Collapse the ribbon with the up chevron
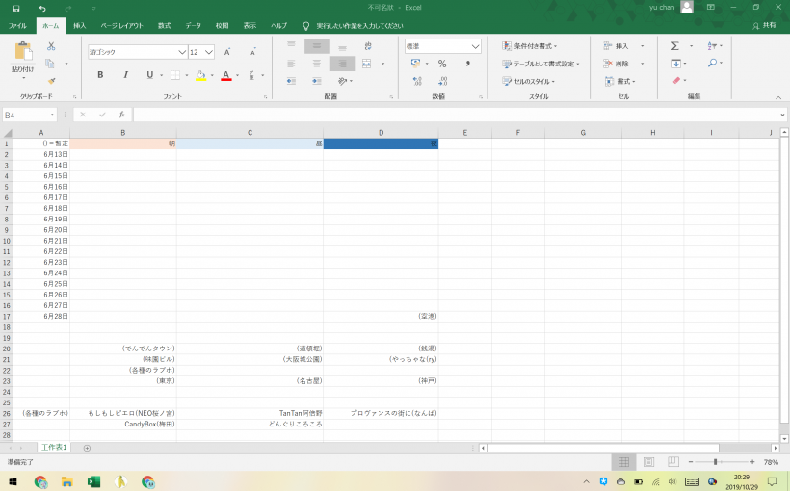This screenshot has width=790, height=491. [x=778, y=97]
